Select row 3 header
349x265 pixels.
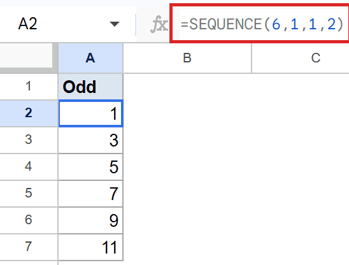coord(29,140)
